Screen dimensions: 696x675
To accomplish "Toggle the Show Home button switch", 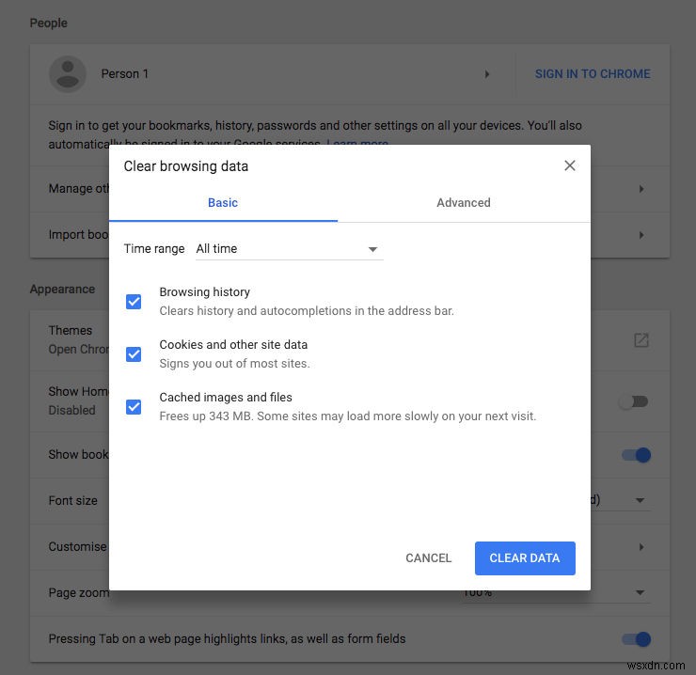I will 634,401.
